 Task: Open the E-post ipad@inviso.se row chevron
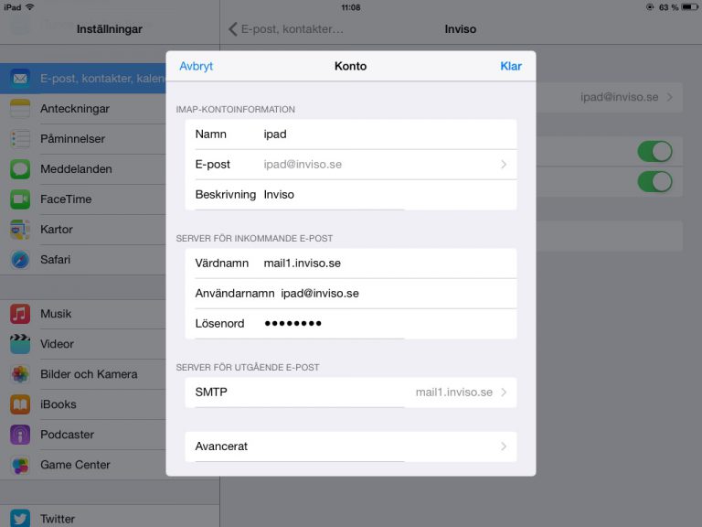[503, 165]
